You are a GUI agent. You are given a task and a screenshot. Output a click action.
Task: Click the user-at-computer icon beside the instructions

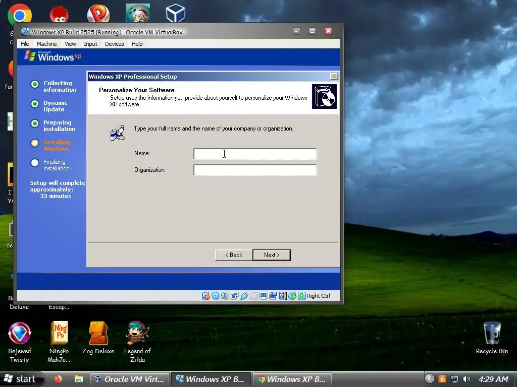(x=117, y=133)
